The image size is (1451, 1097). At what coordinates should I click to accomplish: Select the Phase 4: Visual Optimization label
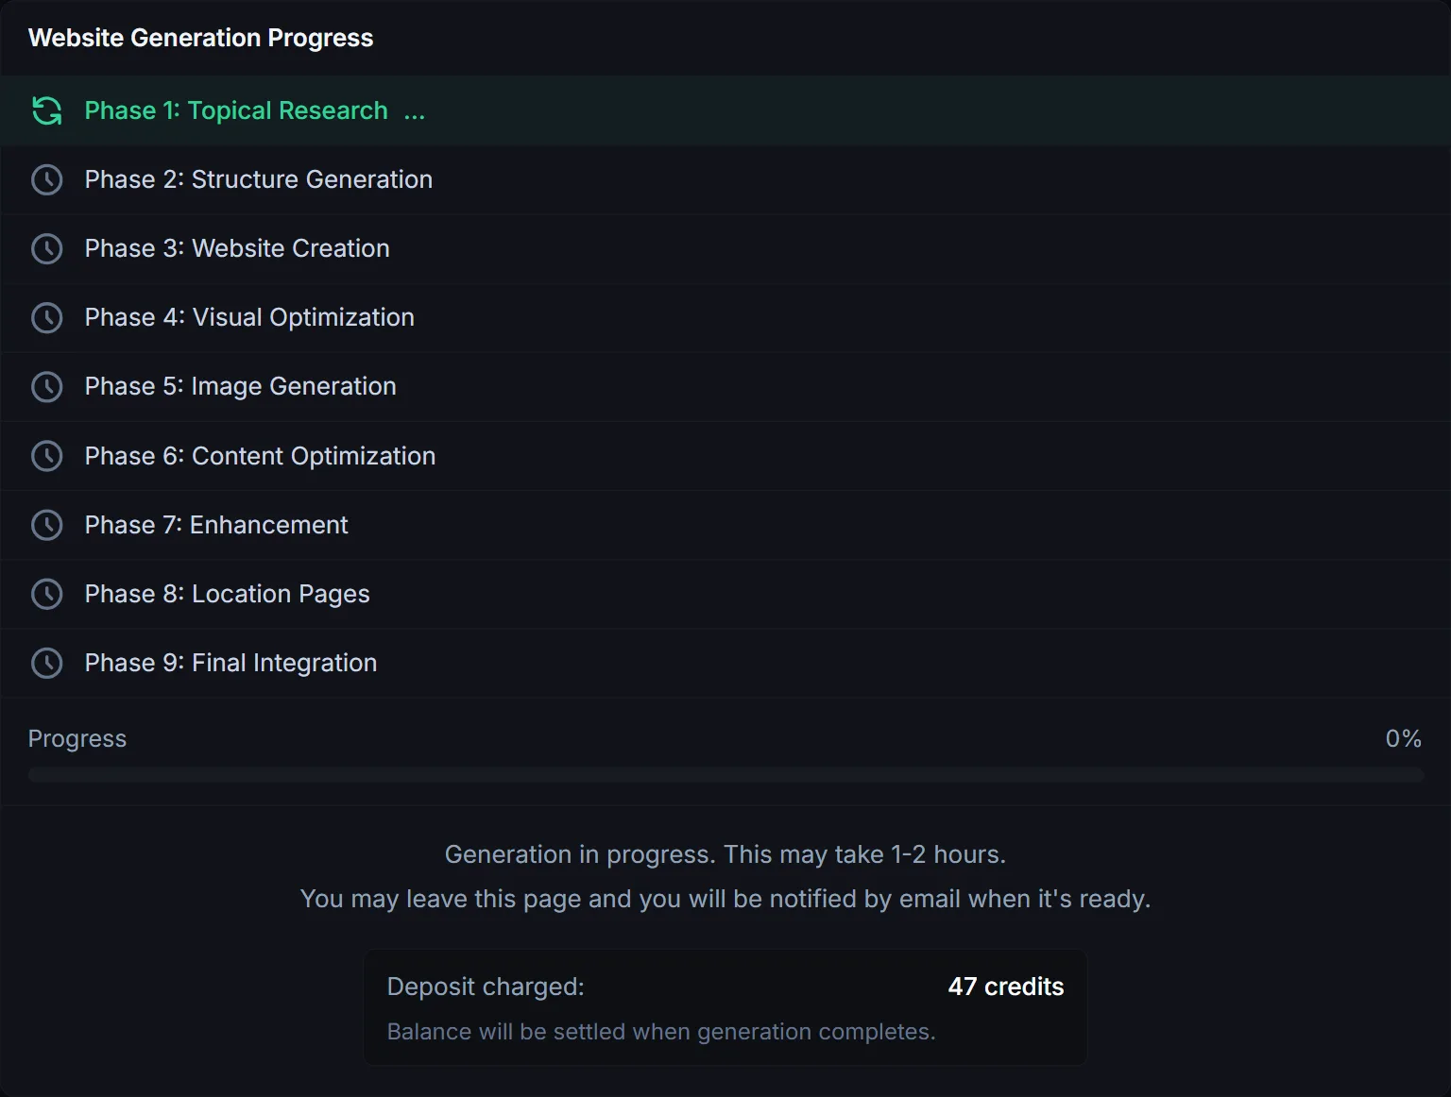coord(249,317)
